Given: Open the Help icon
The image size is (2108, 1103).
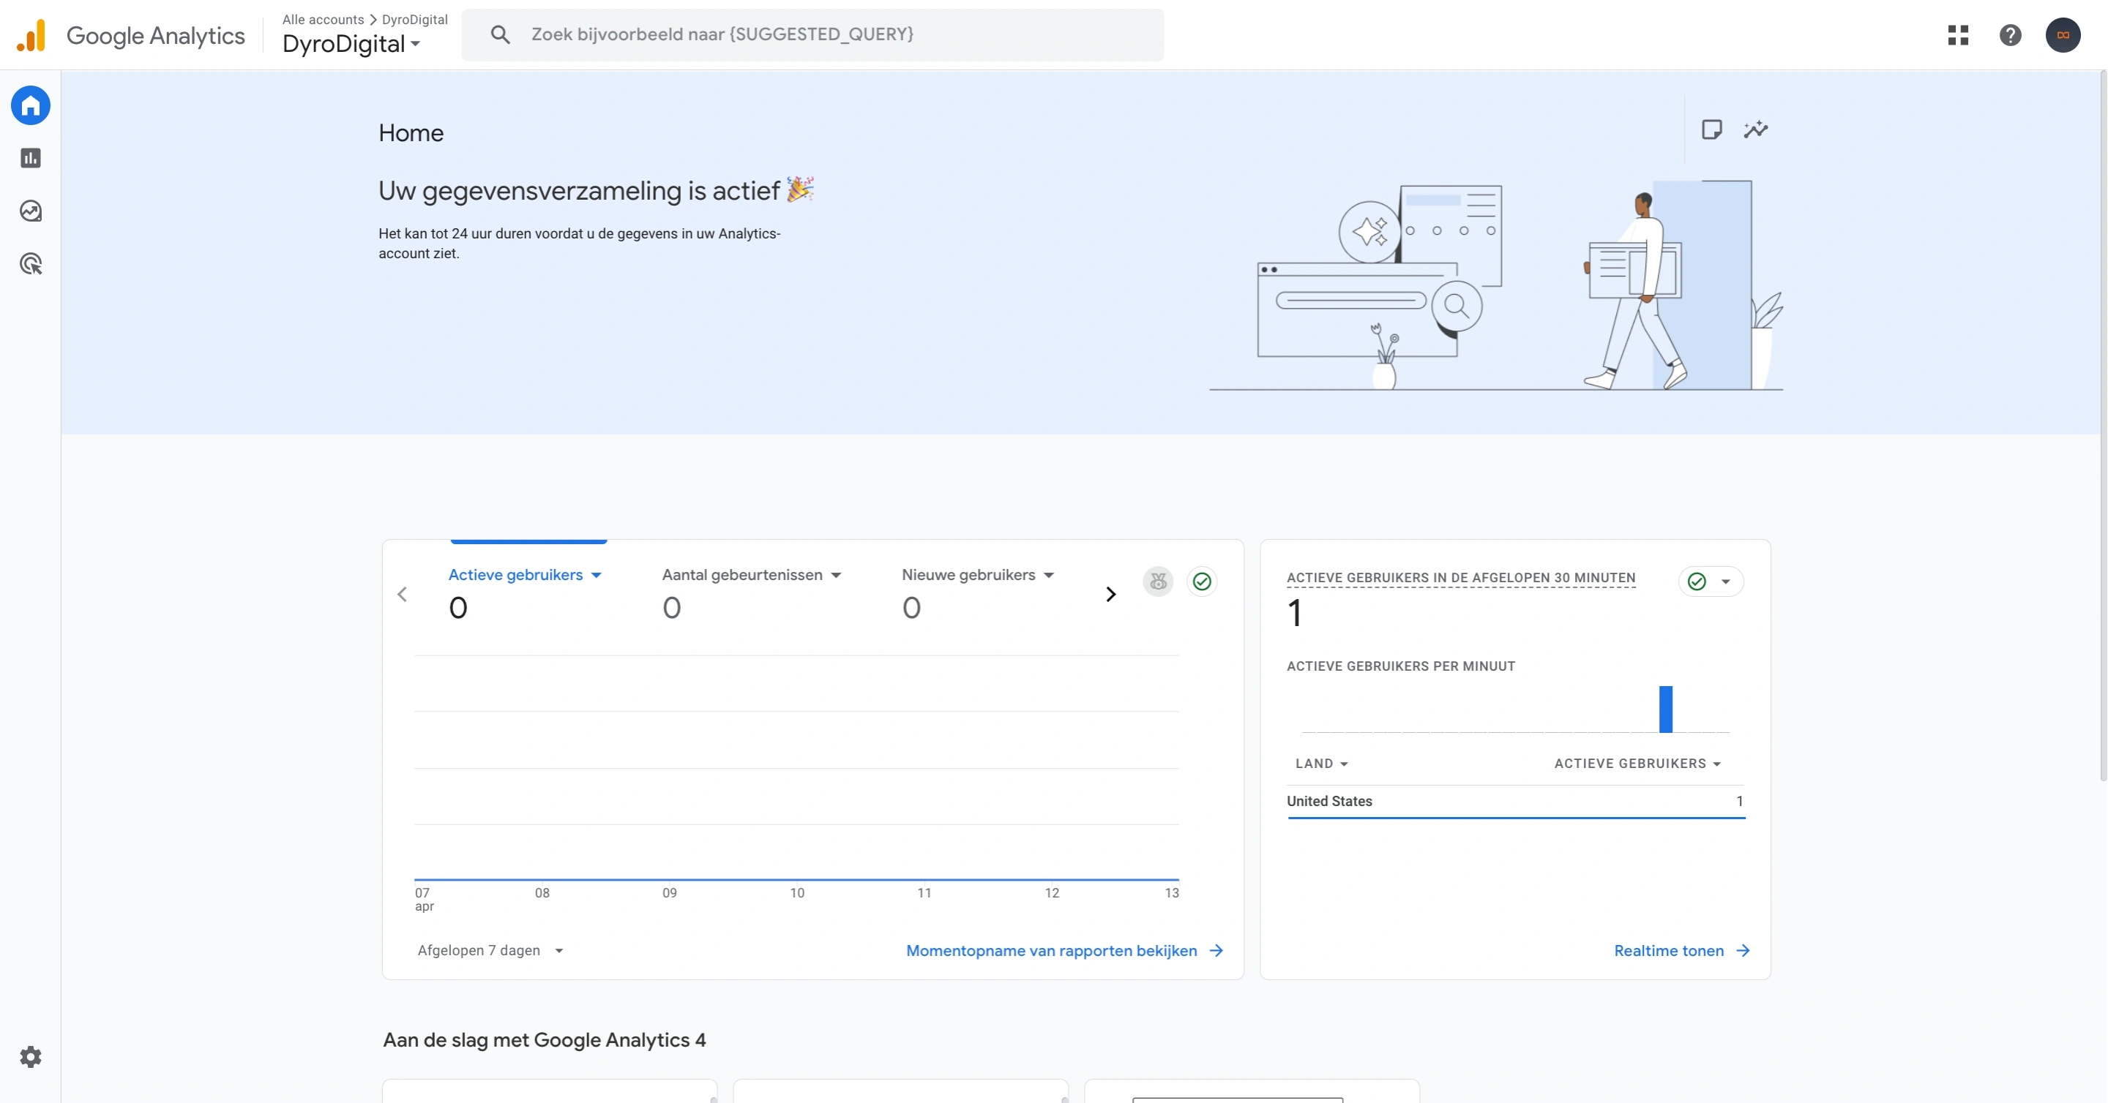Looking at the screenshot, I should coord(2010,35).
